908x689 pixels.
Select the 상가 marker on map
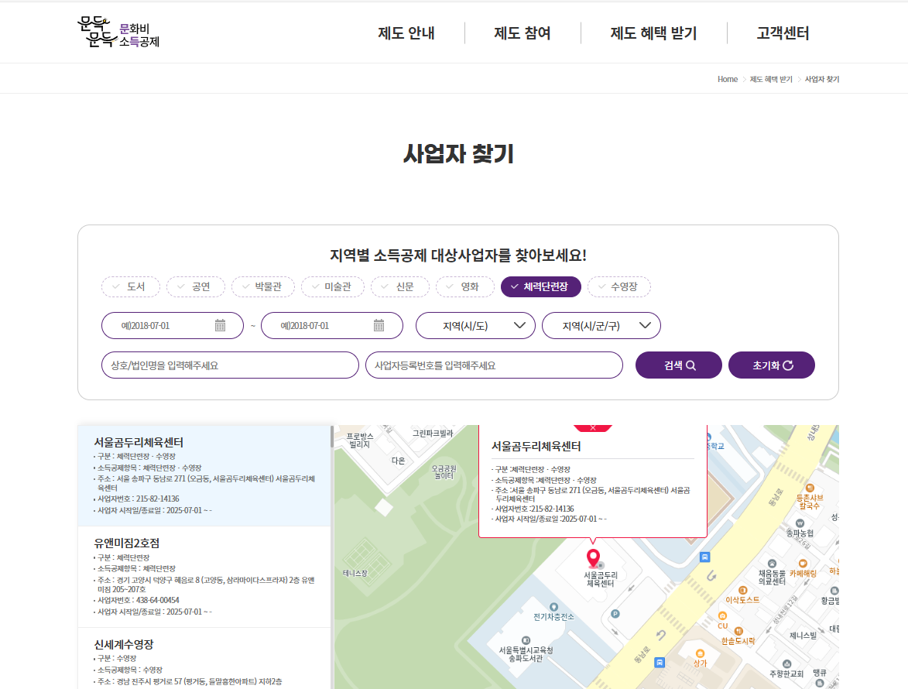[x=700, y=653]
